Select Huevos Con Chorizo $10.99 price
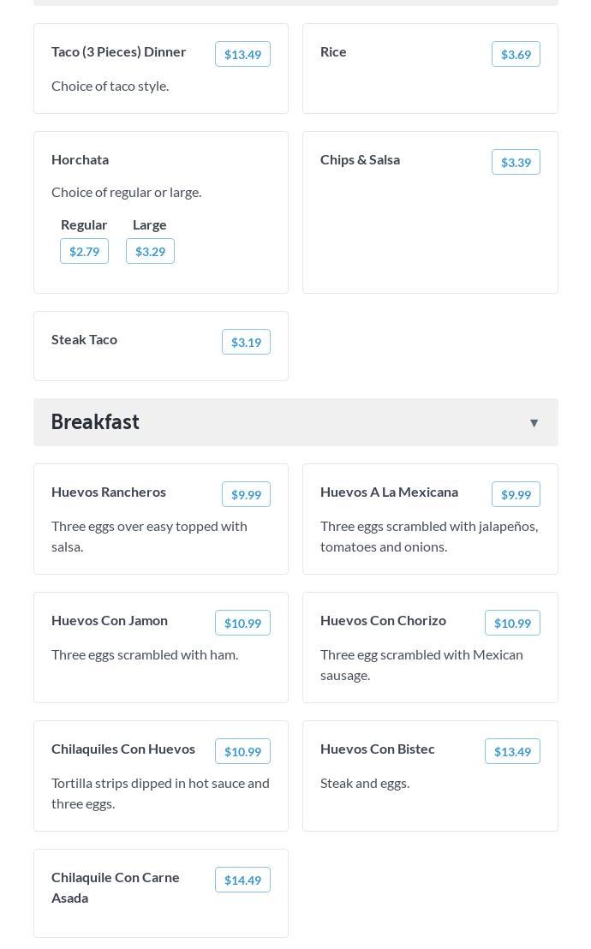Screen dimensions: 591x949 [512, 623]
